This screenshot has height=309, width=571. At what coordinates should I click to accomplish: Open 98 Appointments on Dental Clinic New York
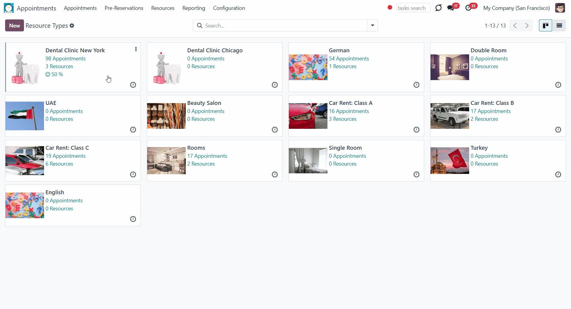pos(66,59)
